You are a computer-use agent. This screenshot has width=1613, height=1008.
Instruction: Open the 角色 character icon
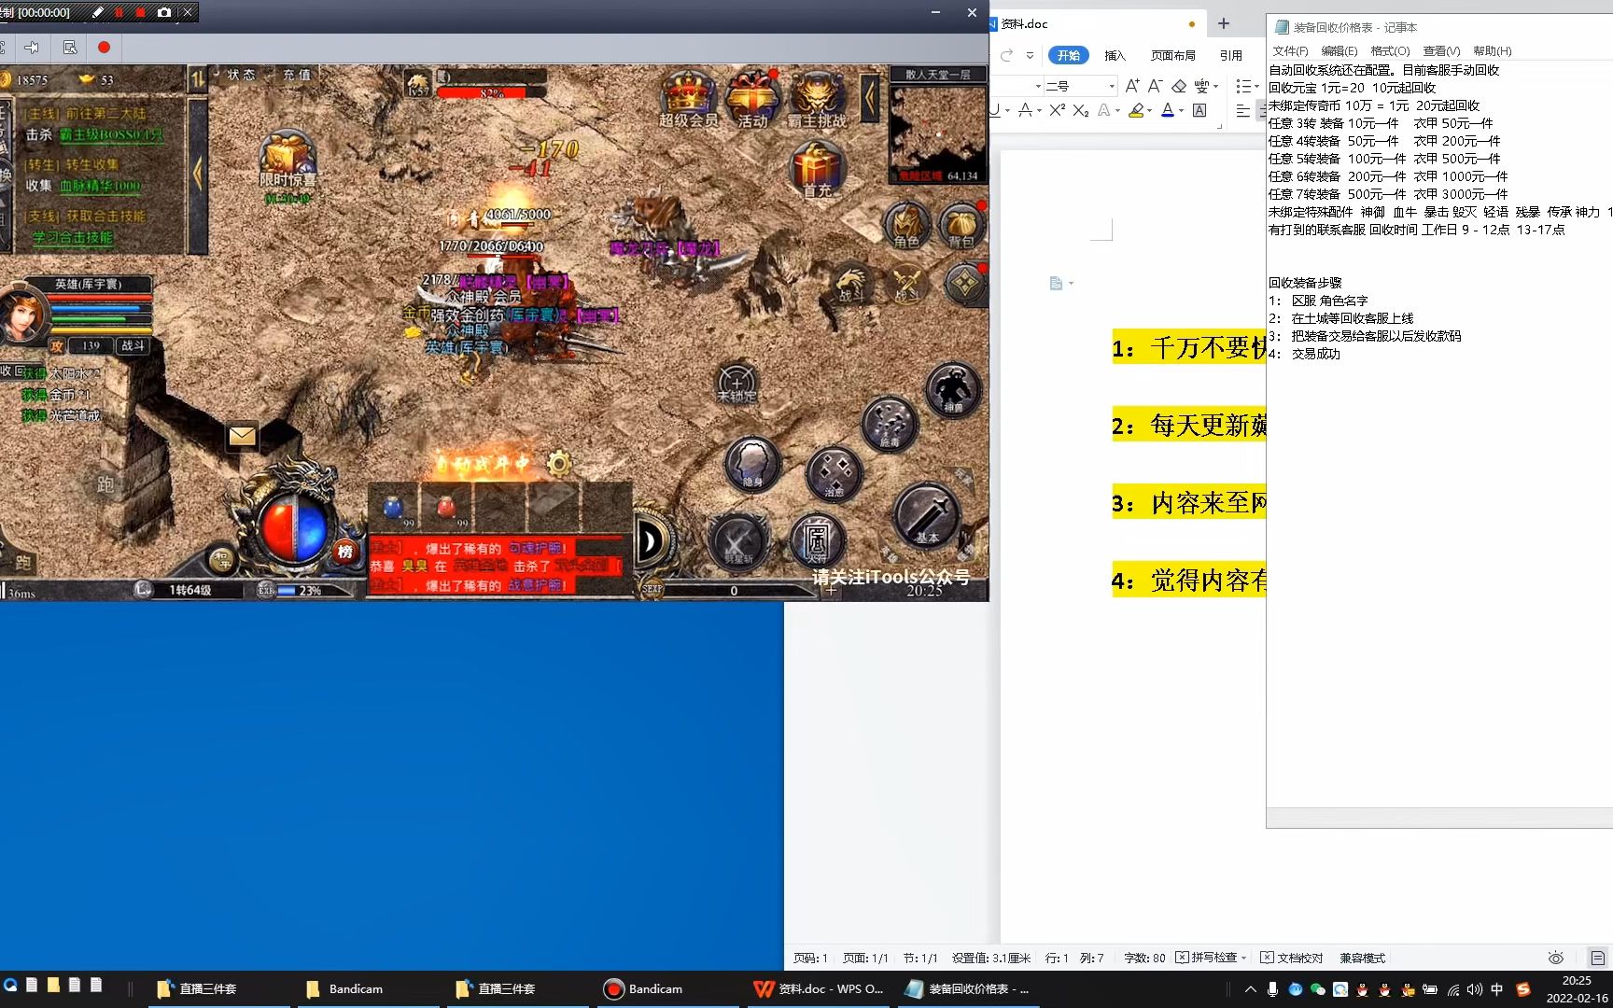point(906,226)
